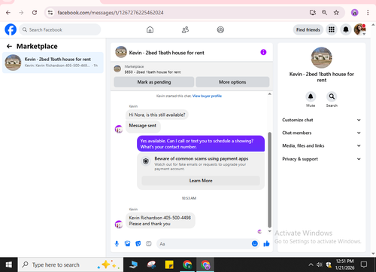This screenshot has width=376, height=272.
Task: Show hidden system tray icons chevron
Action: (311, 264)
